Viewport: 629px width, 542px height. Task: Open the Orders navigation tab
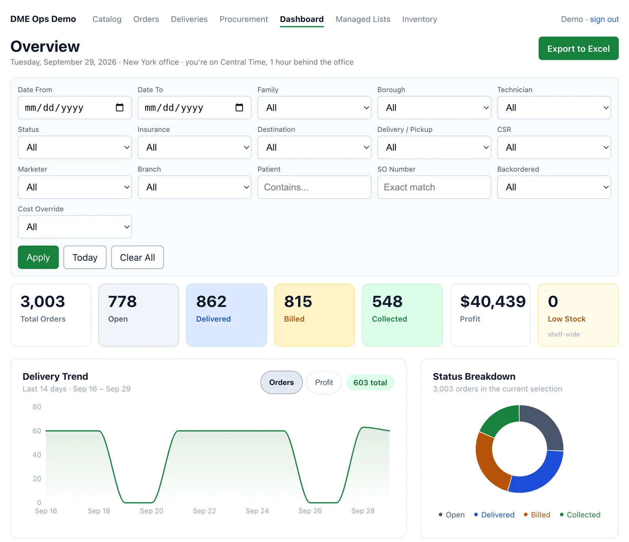coord(146,19)
